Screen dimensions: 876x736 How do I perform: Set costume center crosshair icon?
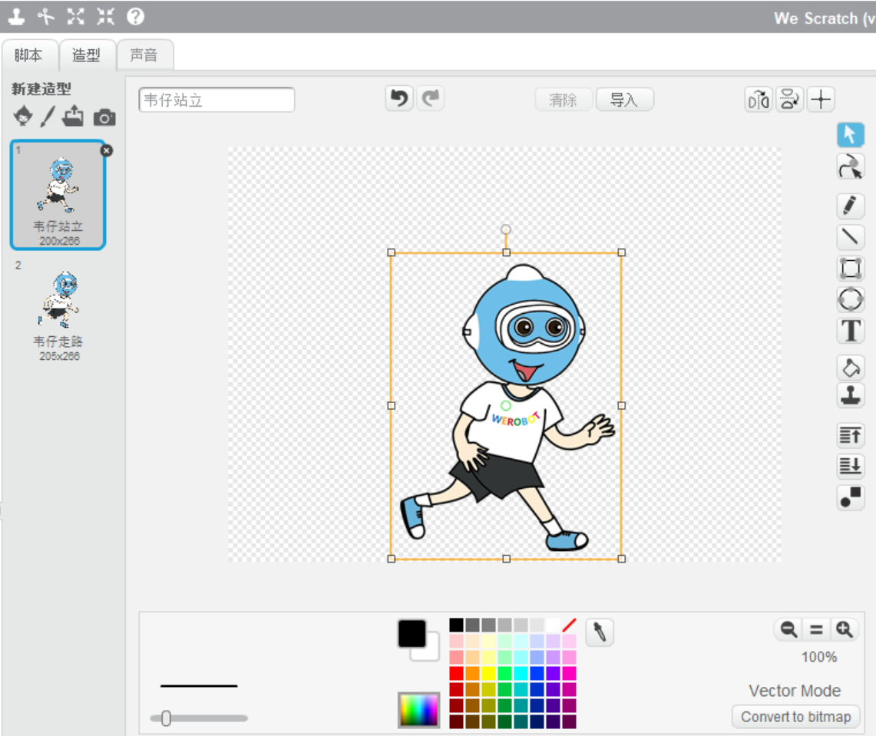click(x=821, y=100)
